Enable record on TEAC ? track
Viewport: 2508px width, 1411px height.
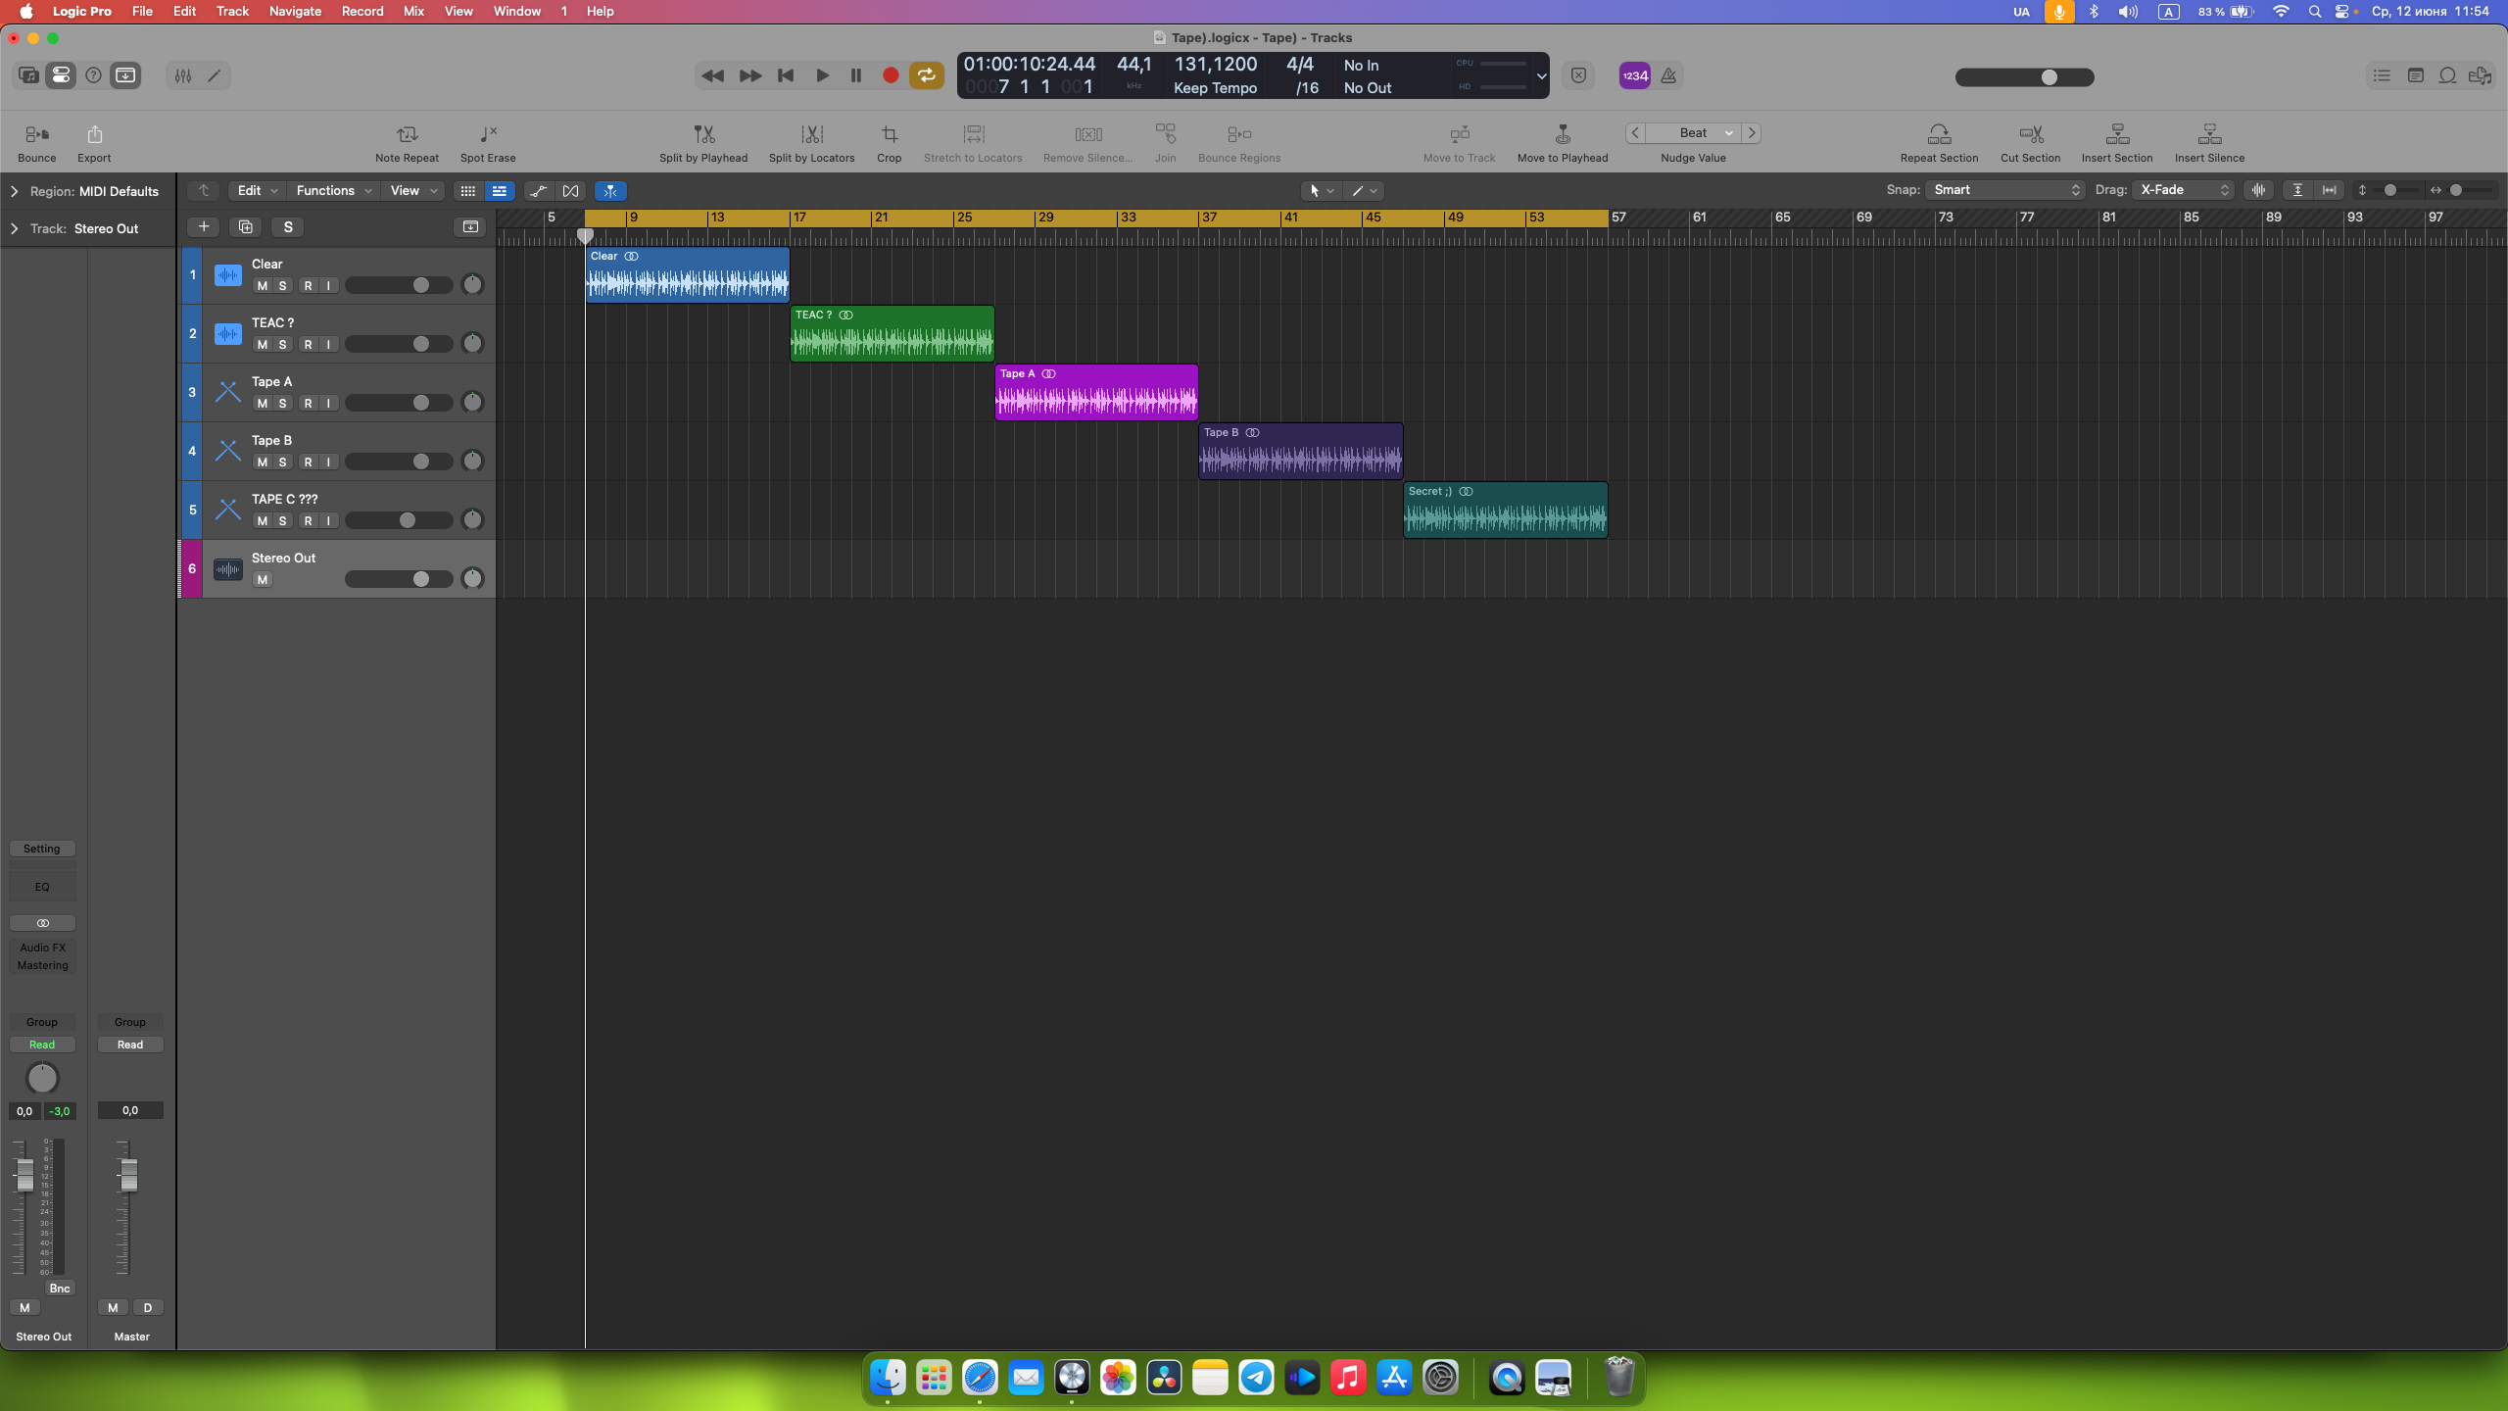[x=308, y=345]
